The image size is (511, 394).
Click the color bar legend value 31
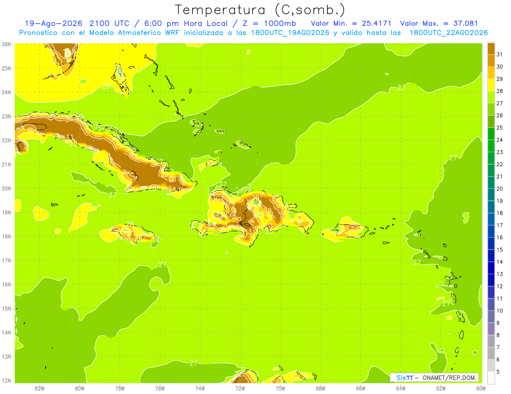[x=500, y=54]
